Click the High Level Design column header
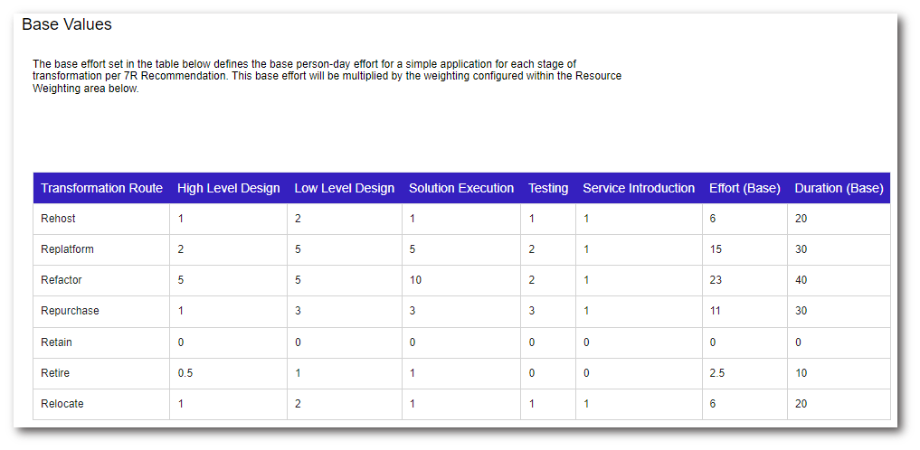This screenshot has width=920, height=450. (x=228, y=188)
